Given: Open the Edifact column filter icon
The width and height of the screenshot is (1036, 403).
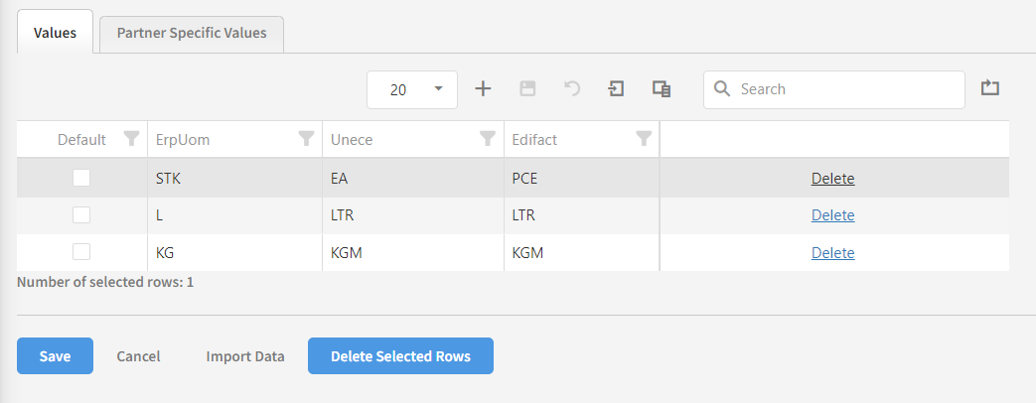Looking at the screenshot, I should point(644,139).
